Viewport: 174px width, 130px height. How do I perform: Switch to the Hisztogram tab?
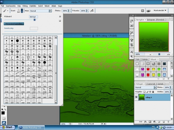(x=151, y=20)
